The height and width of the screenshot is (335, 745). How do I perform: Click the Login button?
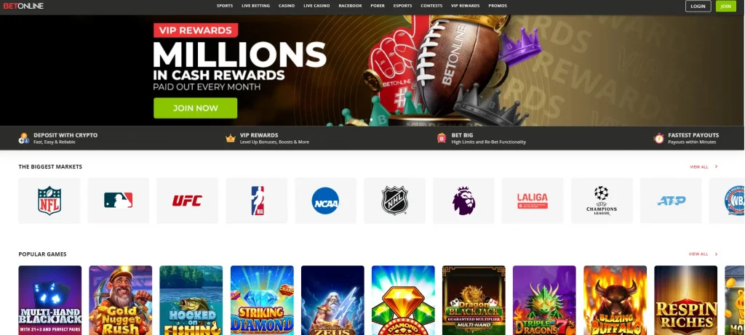698,6
